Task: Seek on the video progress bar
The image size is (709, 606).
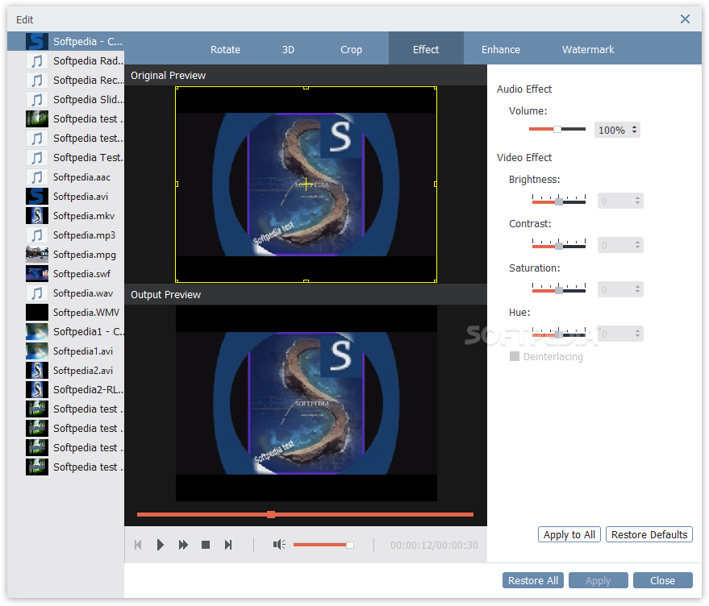Action: tap(305, 514)
